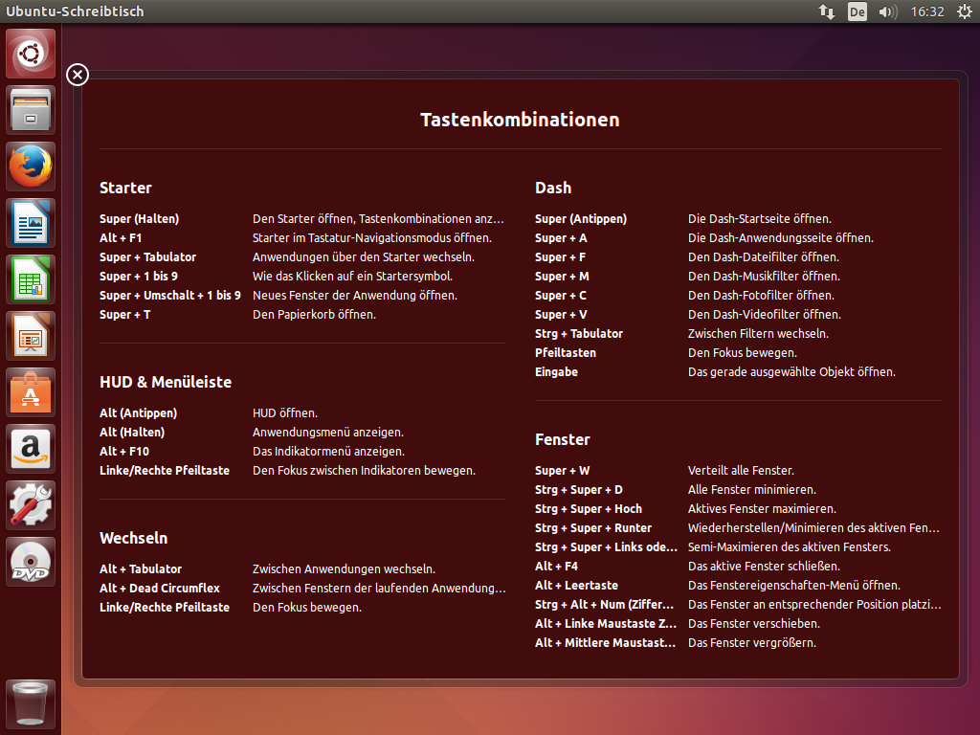Viewport: 980px width, 735px height.
Task: Click the Super + A shortcut
Action: (561, 238)
